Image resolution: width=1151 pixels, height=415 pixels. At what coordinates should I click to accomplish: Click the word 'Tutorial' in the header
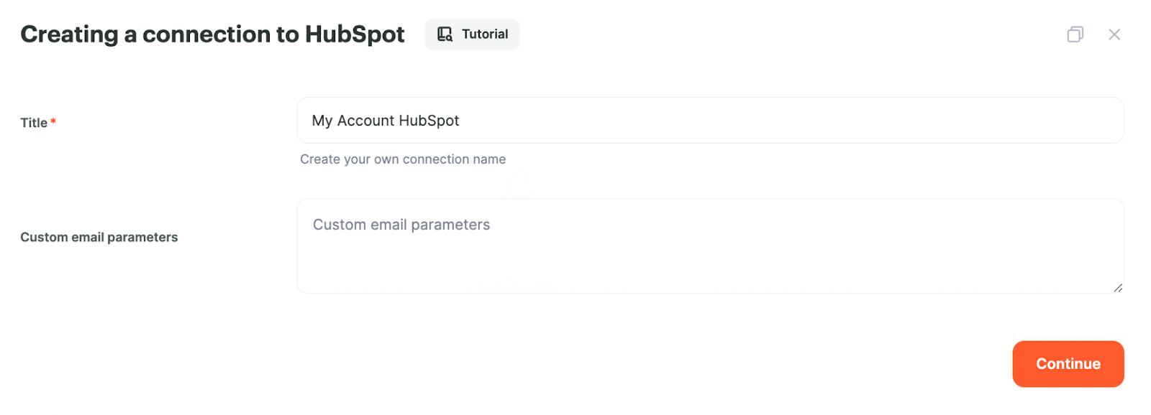[x=485, y=34]
